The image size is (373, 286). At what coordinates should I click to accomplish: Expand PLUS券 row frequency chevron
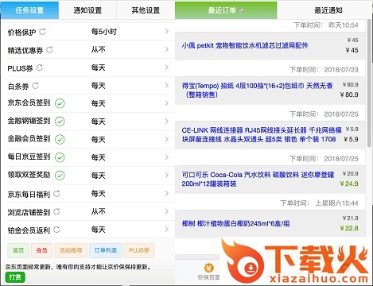pyautogui.click(x=167, y=68)
